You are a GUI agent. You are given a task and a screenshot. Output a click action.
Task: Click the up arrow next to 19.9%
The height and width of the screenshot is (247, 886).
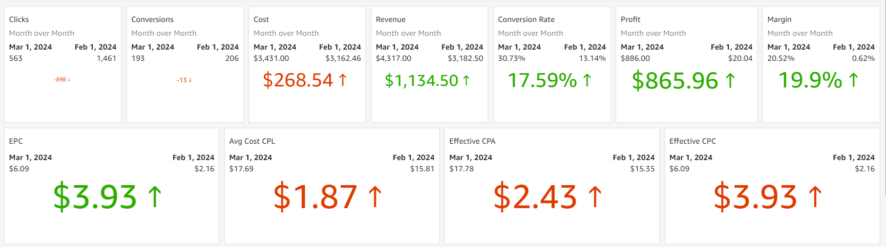(853, 80)
